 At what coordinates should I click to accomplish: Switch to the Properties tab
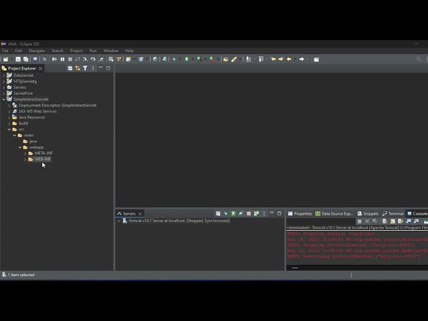tap(300, 213)
